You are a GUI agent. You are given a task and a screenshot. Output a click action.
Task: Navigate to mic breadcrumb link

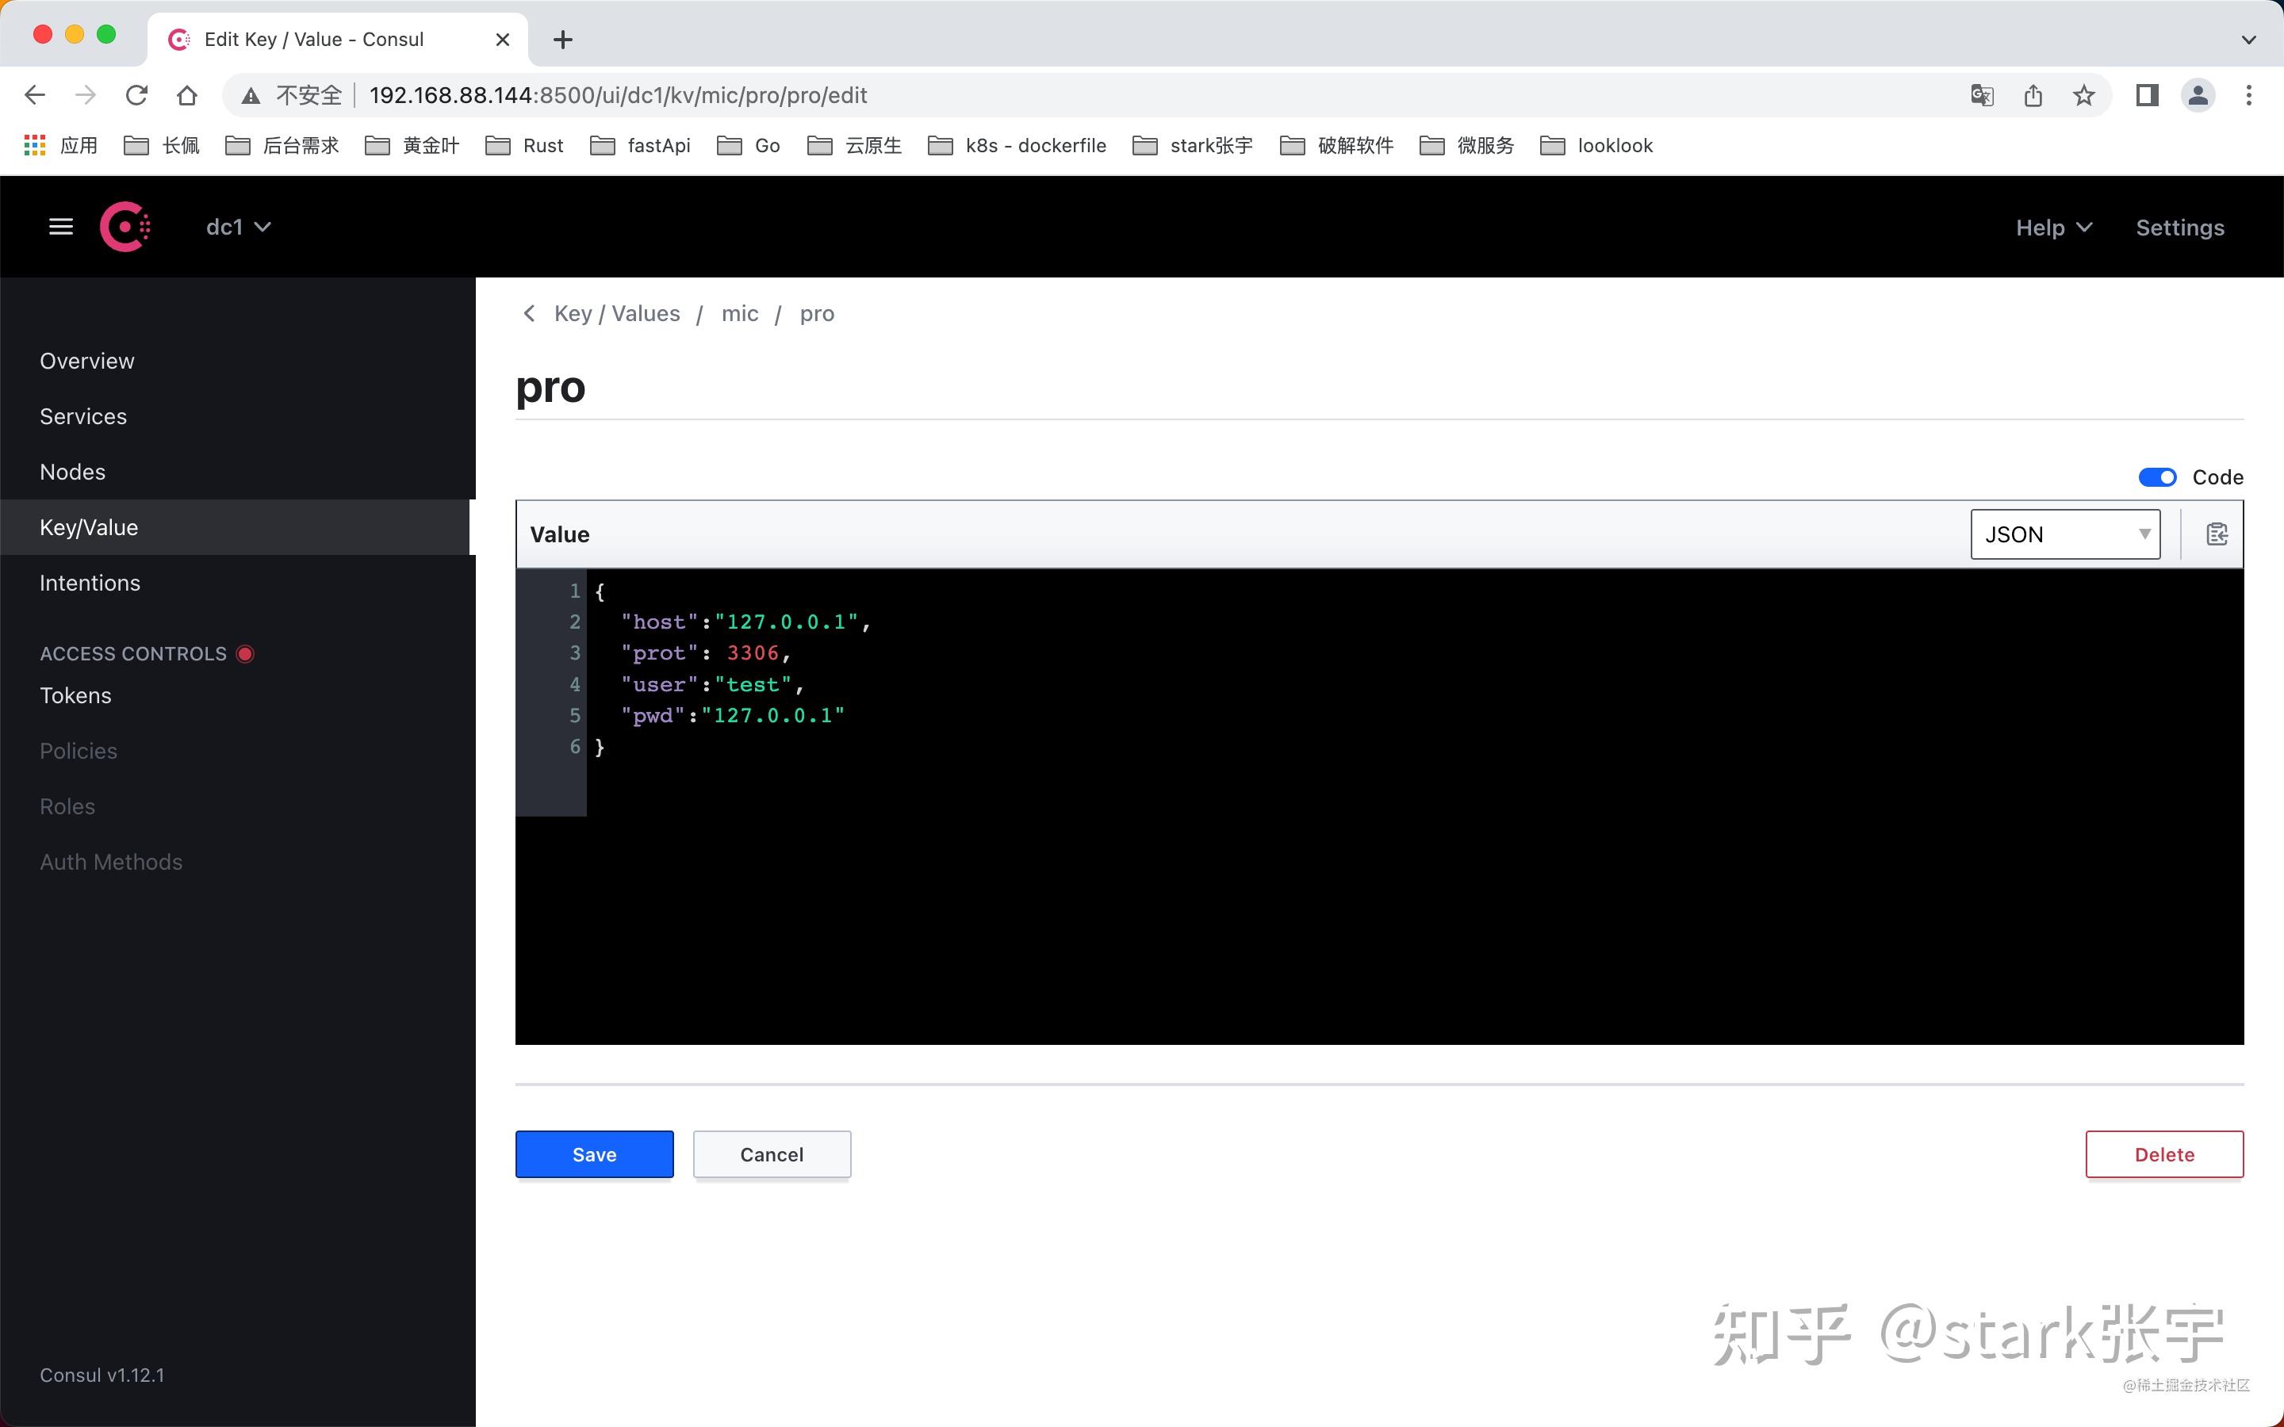740,313
